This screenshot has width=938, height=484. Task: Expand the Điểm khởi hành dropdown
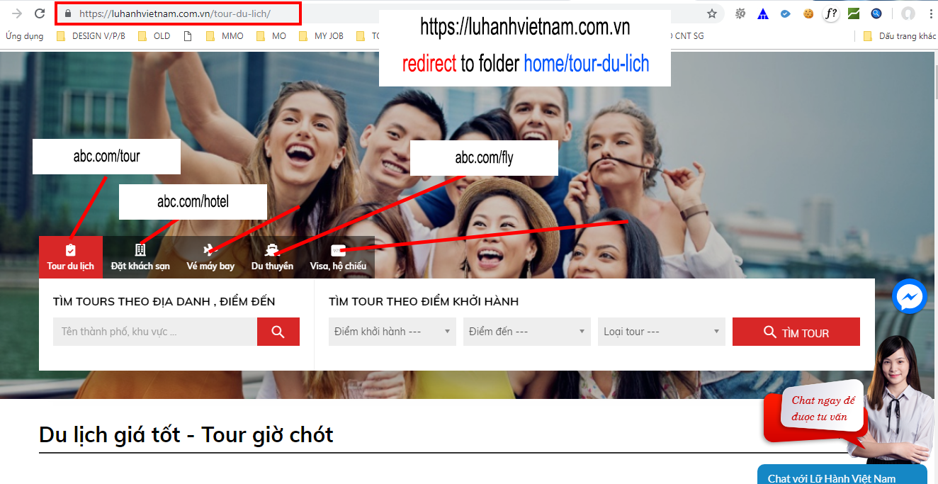392,332
